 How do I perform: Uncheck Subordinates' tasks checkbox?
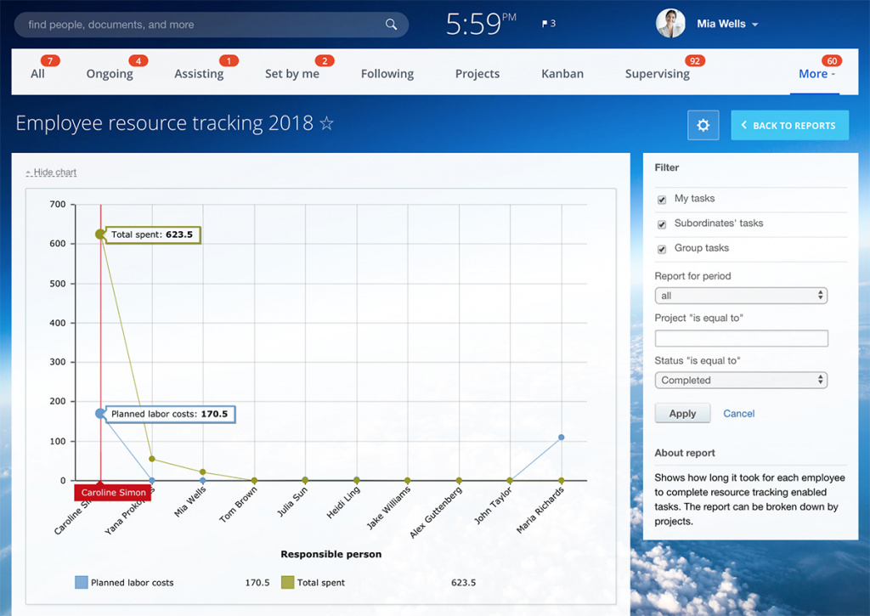(x=662, y=224)
